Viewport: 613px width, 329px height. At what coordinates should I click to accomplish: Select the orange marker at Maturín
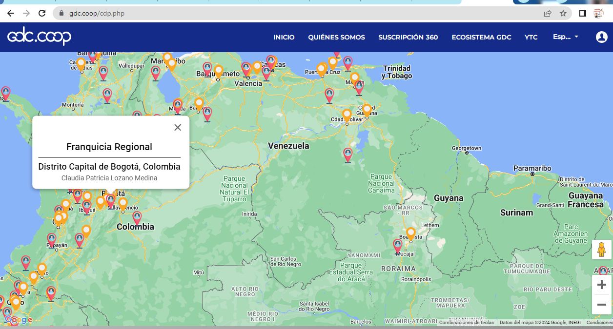pyautogui.click(x=355, y=79)
